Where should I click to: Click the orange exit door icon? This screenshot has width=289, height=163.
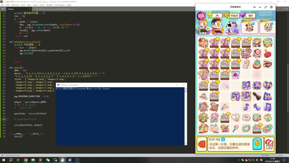pos(201,144)
